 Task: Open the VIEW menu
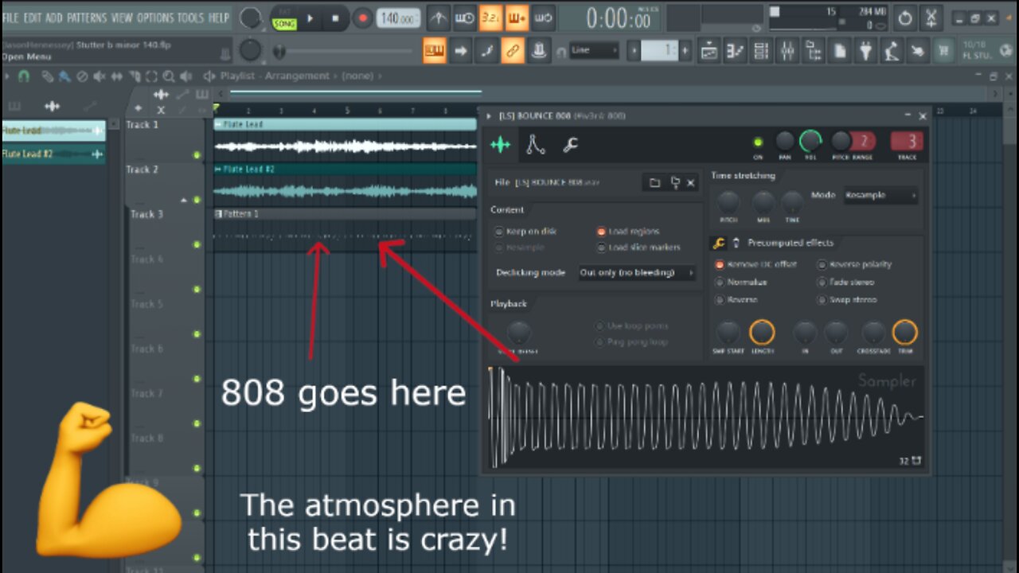[122, 18]
